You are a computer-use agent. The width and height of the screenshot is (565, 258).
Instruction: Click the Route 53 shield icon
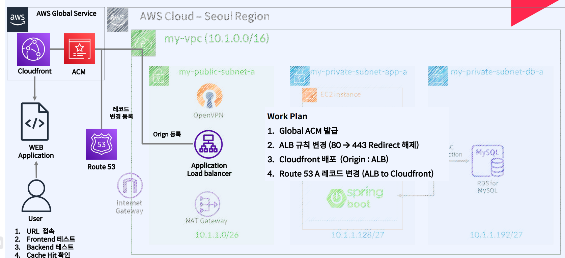click(102, 144)
